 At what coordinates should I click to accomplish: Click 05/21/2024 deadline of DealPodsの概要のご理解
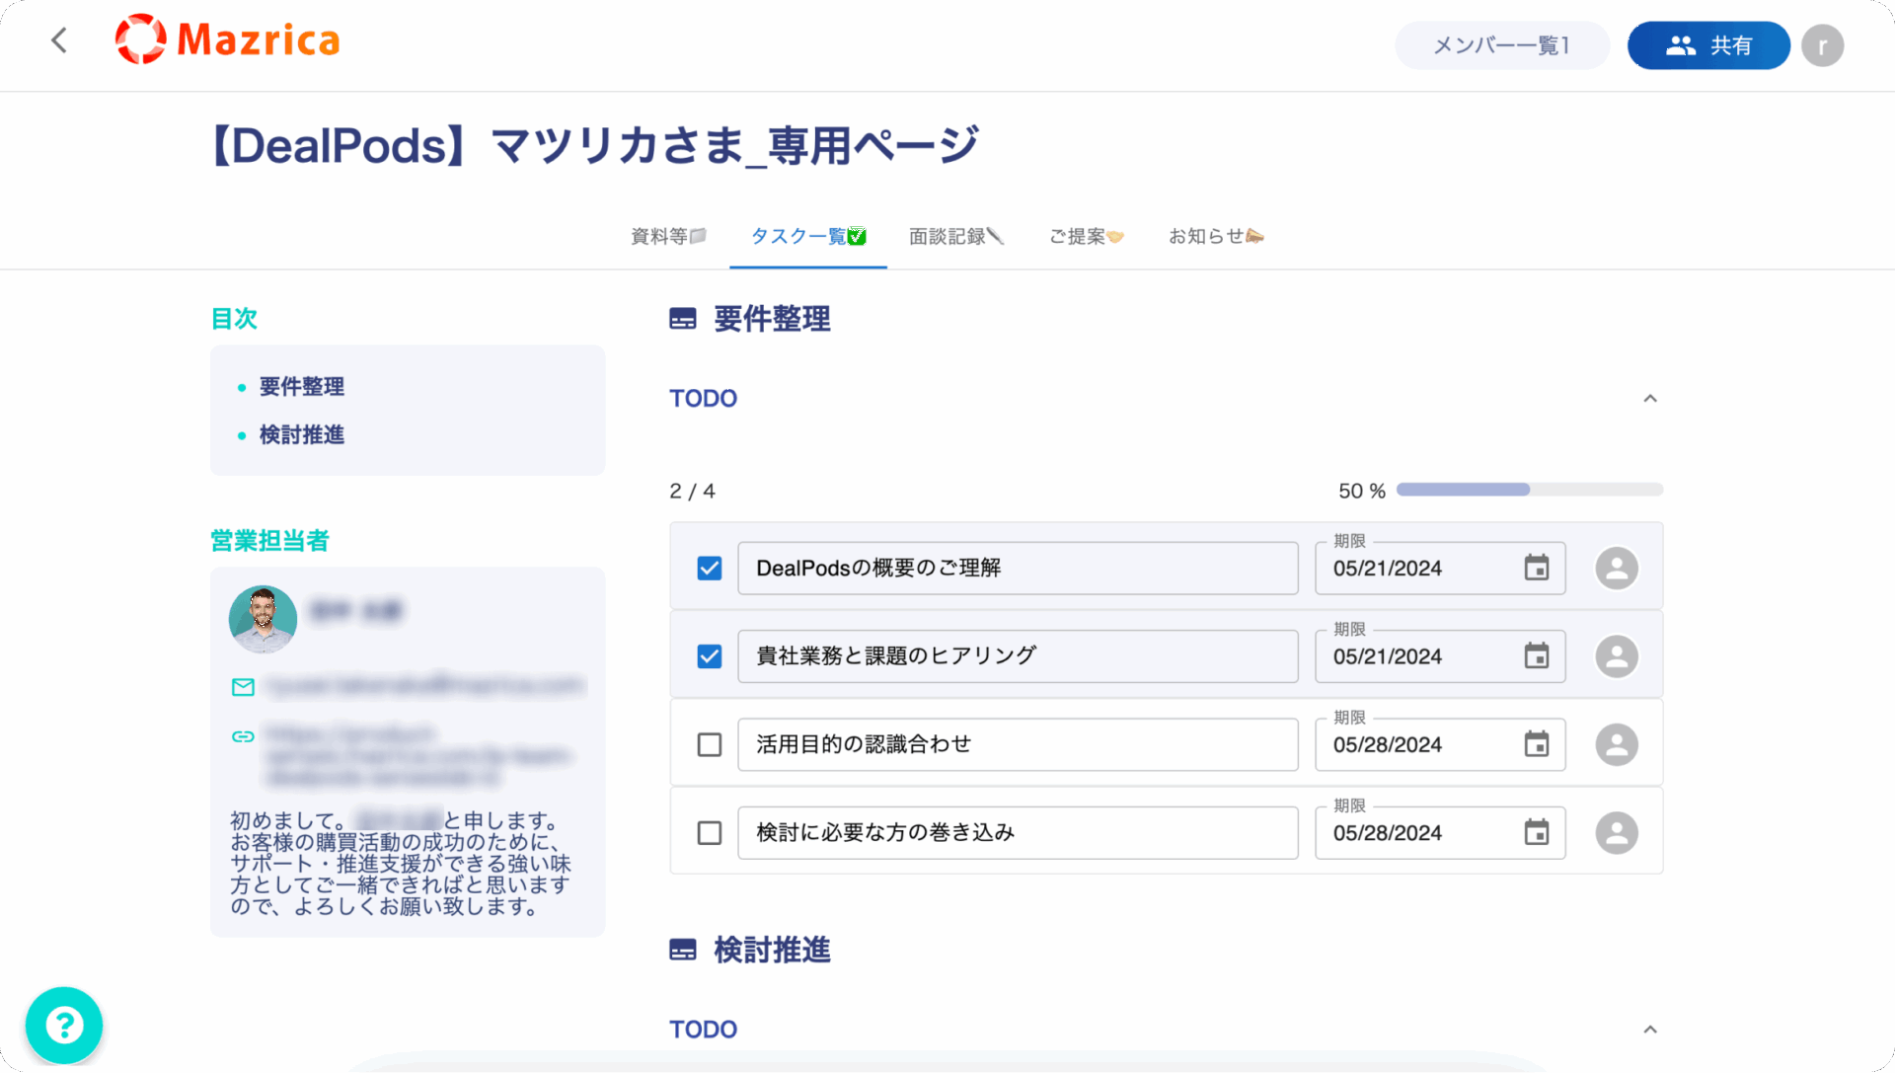[x=1388, y=569]
